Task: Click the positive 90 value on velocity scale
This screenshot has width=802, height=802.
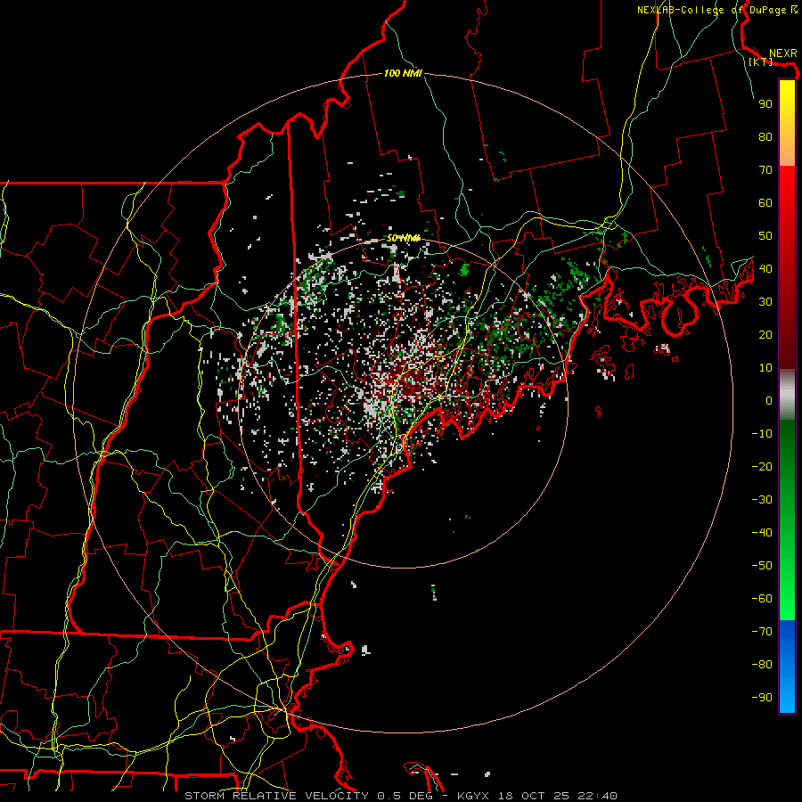Action: pyautogui.click(x=765, y=104)
